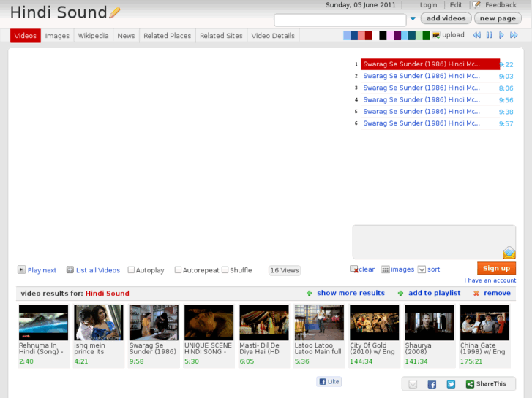Select the News tab
The image size is (532, 398).
[126, 36]
